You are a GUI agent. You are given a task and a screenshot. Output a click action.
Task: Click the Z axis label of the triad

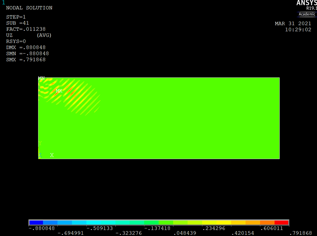(x=40, y=155)
